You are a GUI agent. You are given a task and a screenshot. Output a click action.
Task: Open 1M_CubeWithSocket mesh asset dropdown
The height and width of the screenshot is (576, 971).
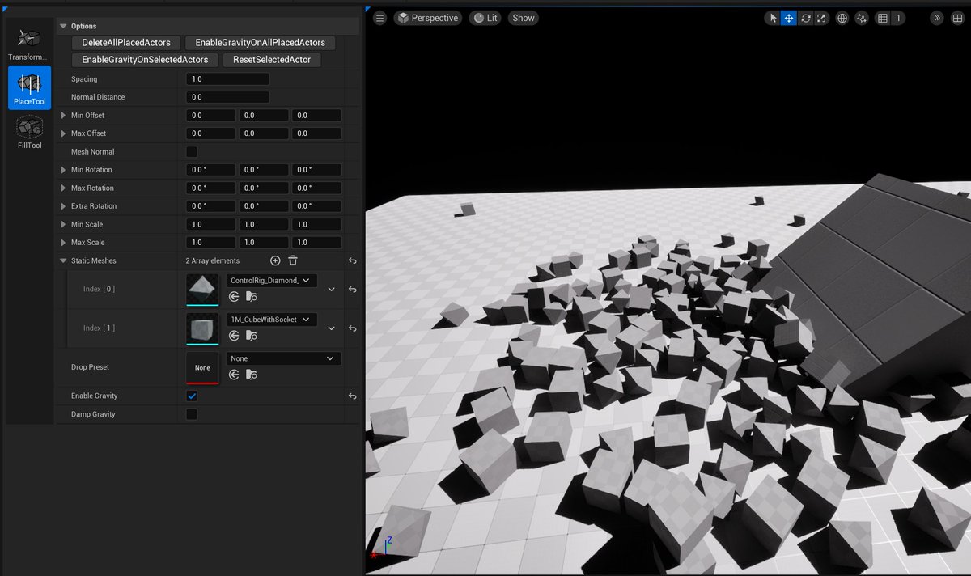(x=271, y=320)
